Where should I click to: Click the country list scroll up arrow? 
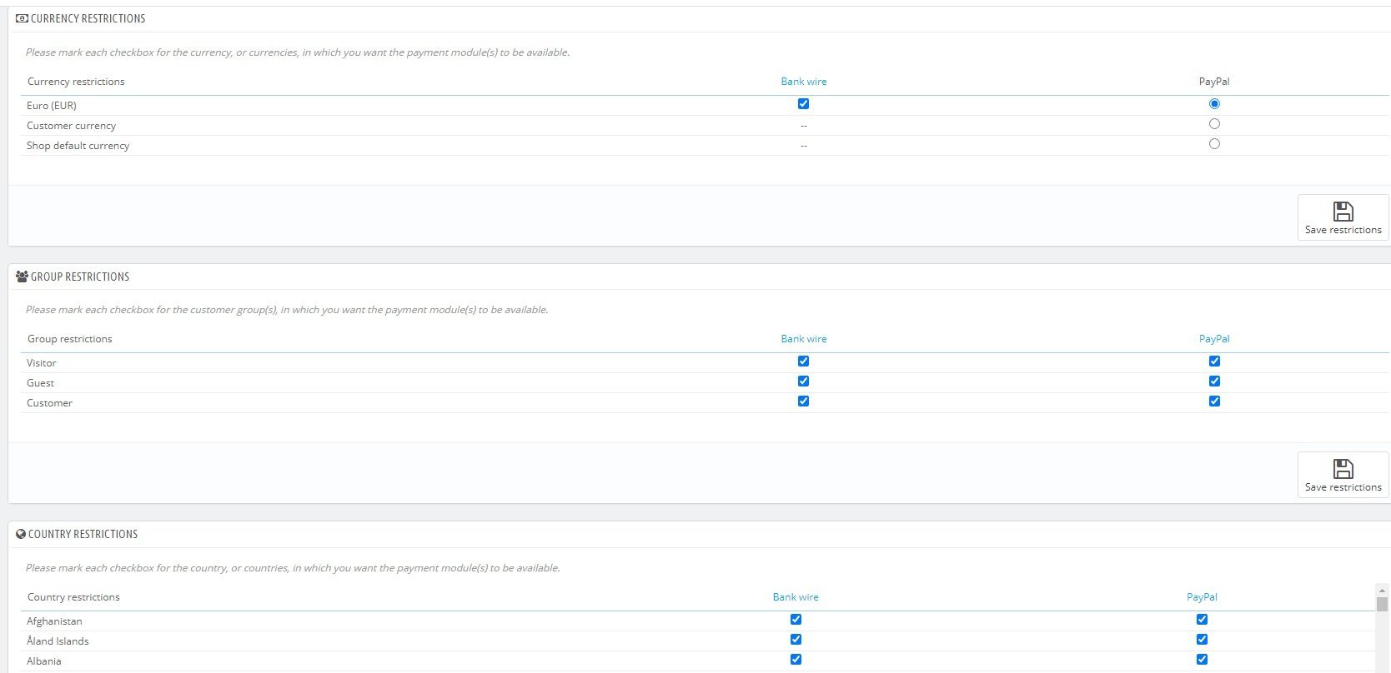click(x=1382, y=591)
